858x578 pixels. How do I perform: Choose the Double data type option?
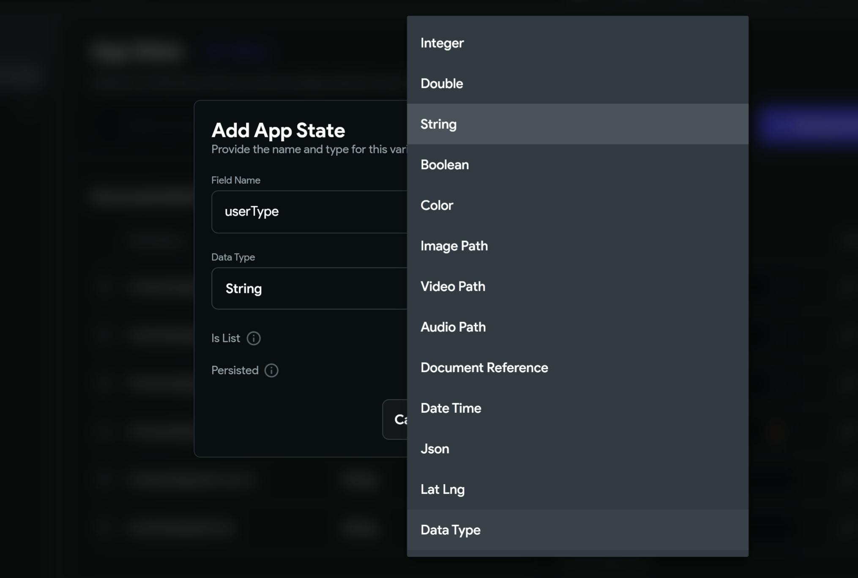(x=442, y=84)
